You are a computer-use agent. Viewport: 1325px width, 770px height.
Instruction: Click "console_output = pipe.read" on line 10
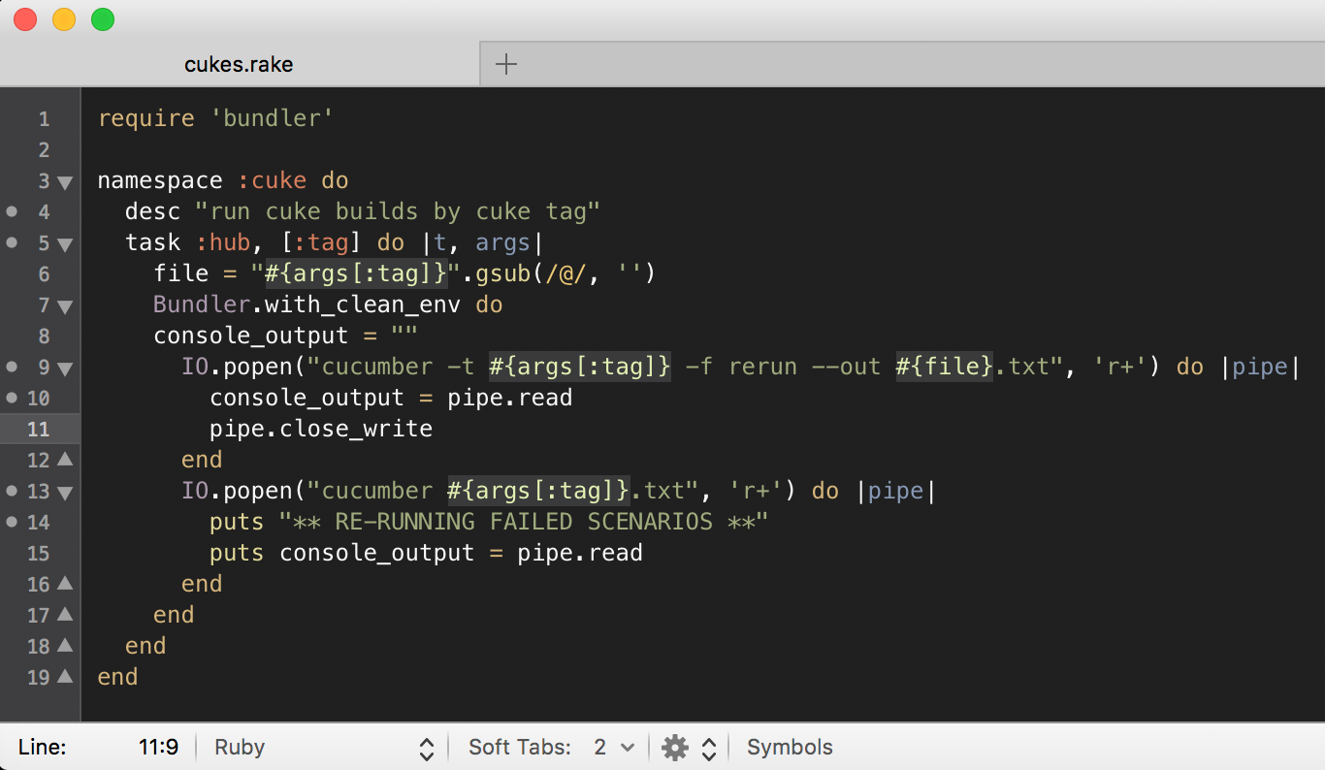[391, 398]
